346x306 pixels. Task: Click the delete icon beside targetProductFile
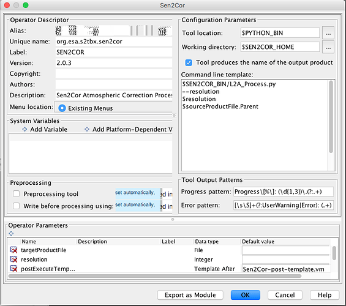pyautogui.click(x=13, y=250)
